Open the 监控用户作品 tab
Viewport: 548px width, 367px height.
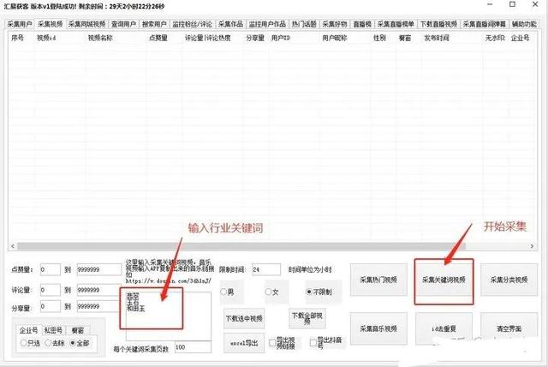pos(267,24)
